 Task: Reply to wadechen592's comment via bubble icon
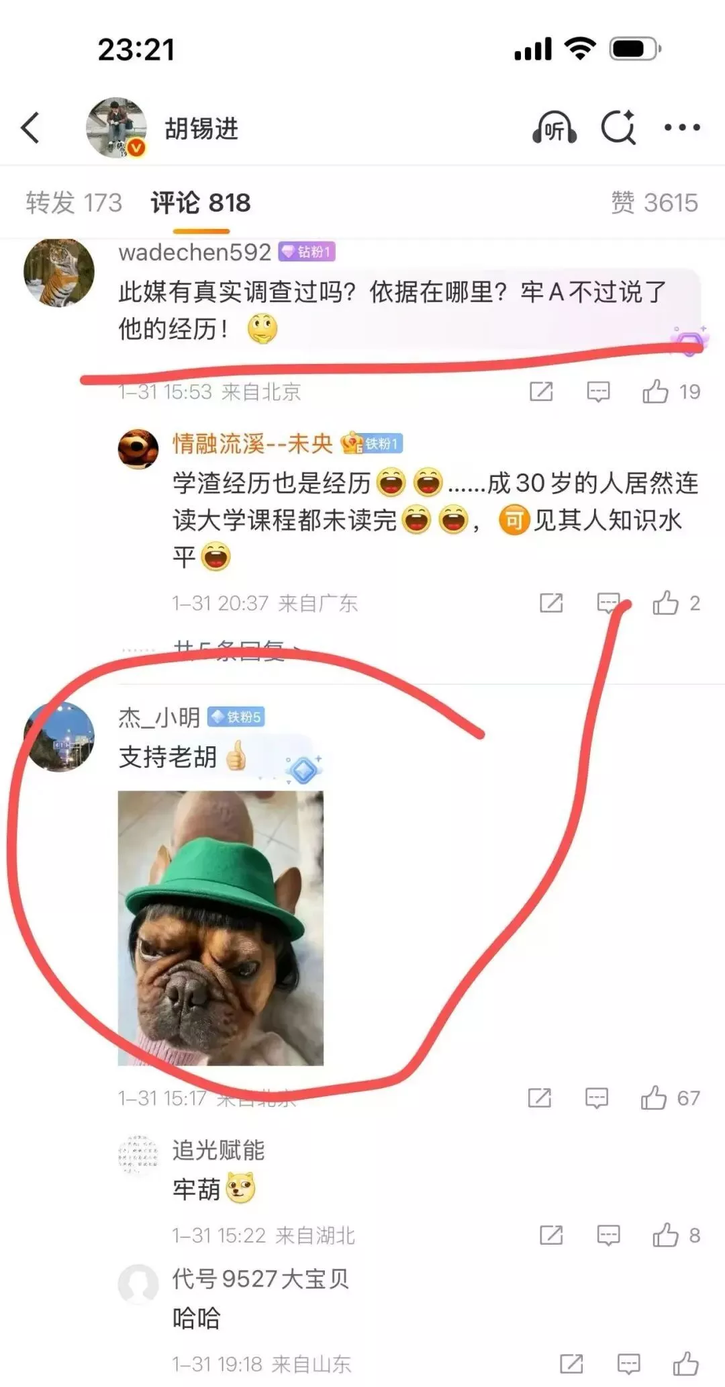coord(598,392)
